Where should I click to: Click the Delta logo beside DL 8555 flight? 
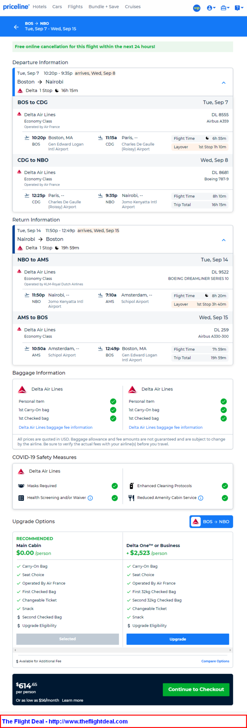(x=20, y=114)
